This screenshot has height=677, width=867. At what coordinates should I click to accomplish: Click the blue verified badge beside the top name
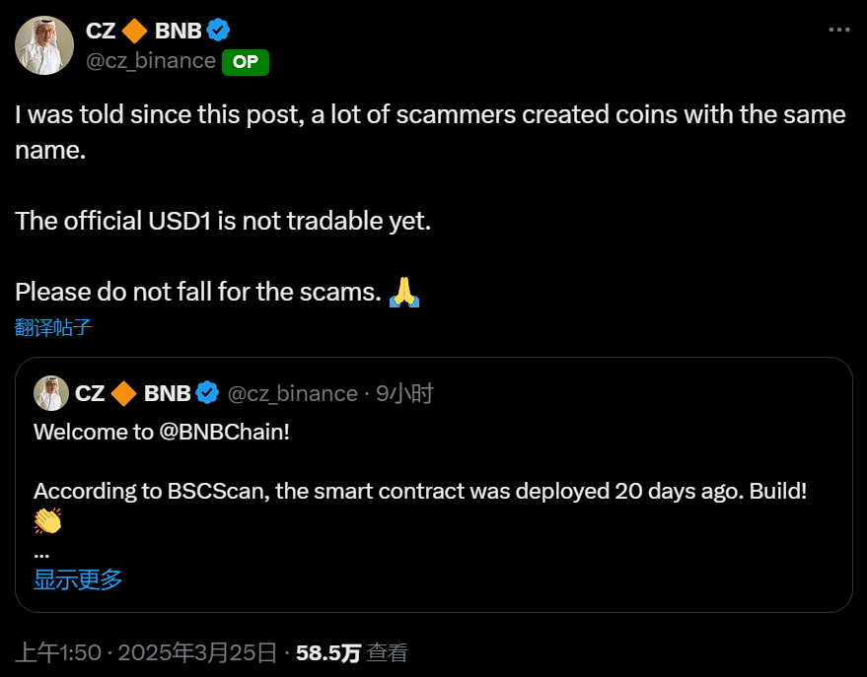pyautogui.click(x=217, y=31)
